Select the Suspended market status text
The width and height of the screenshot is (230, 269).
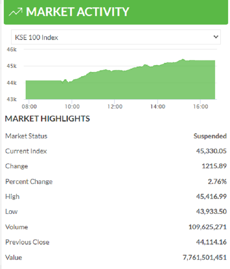[x=210, y=136]
